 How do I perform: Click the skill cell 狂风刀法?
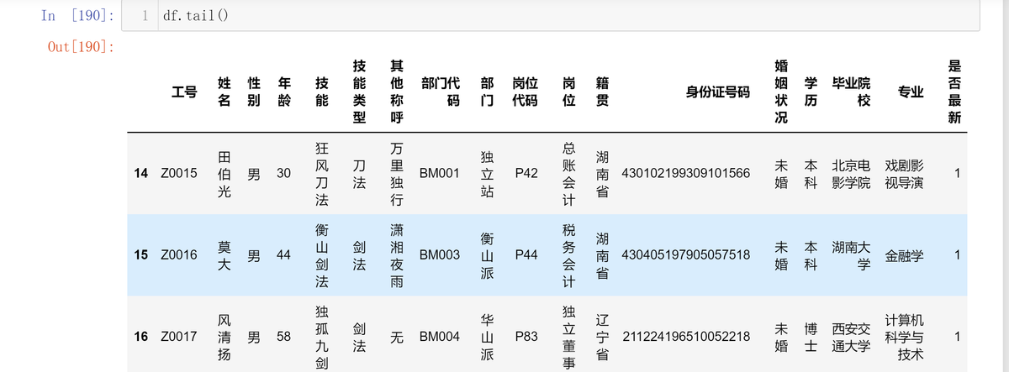(322, 174)
